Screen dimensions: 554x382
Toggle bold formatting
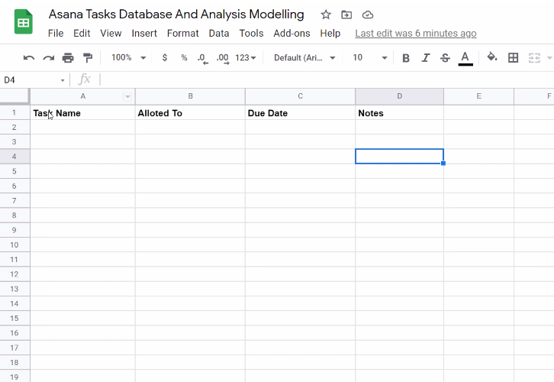click(406, 57)
